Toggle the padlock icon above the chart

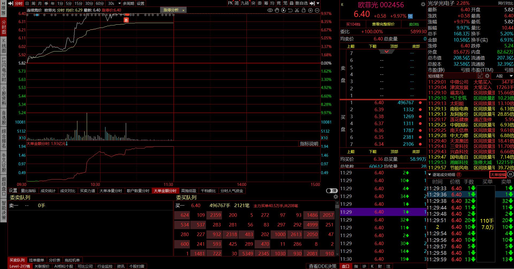(304, 10)
